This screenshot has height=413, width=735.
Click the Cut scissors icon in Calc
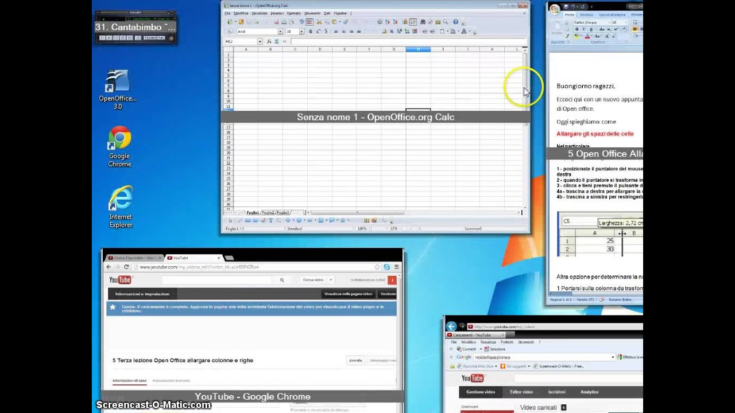click(319, 22)
